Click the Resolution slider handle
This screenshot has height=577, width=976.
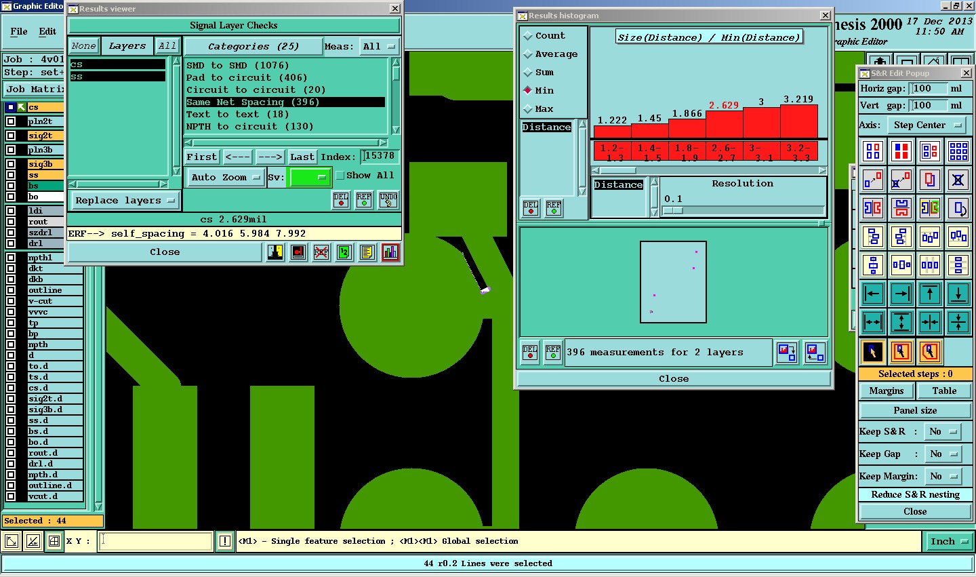pyautogui.click(x=672, y=211)
